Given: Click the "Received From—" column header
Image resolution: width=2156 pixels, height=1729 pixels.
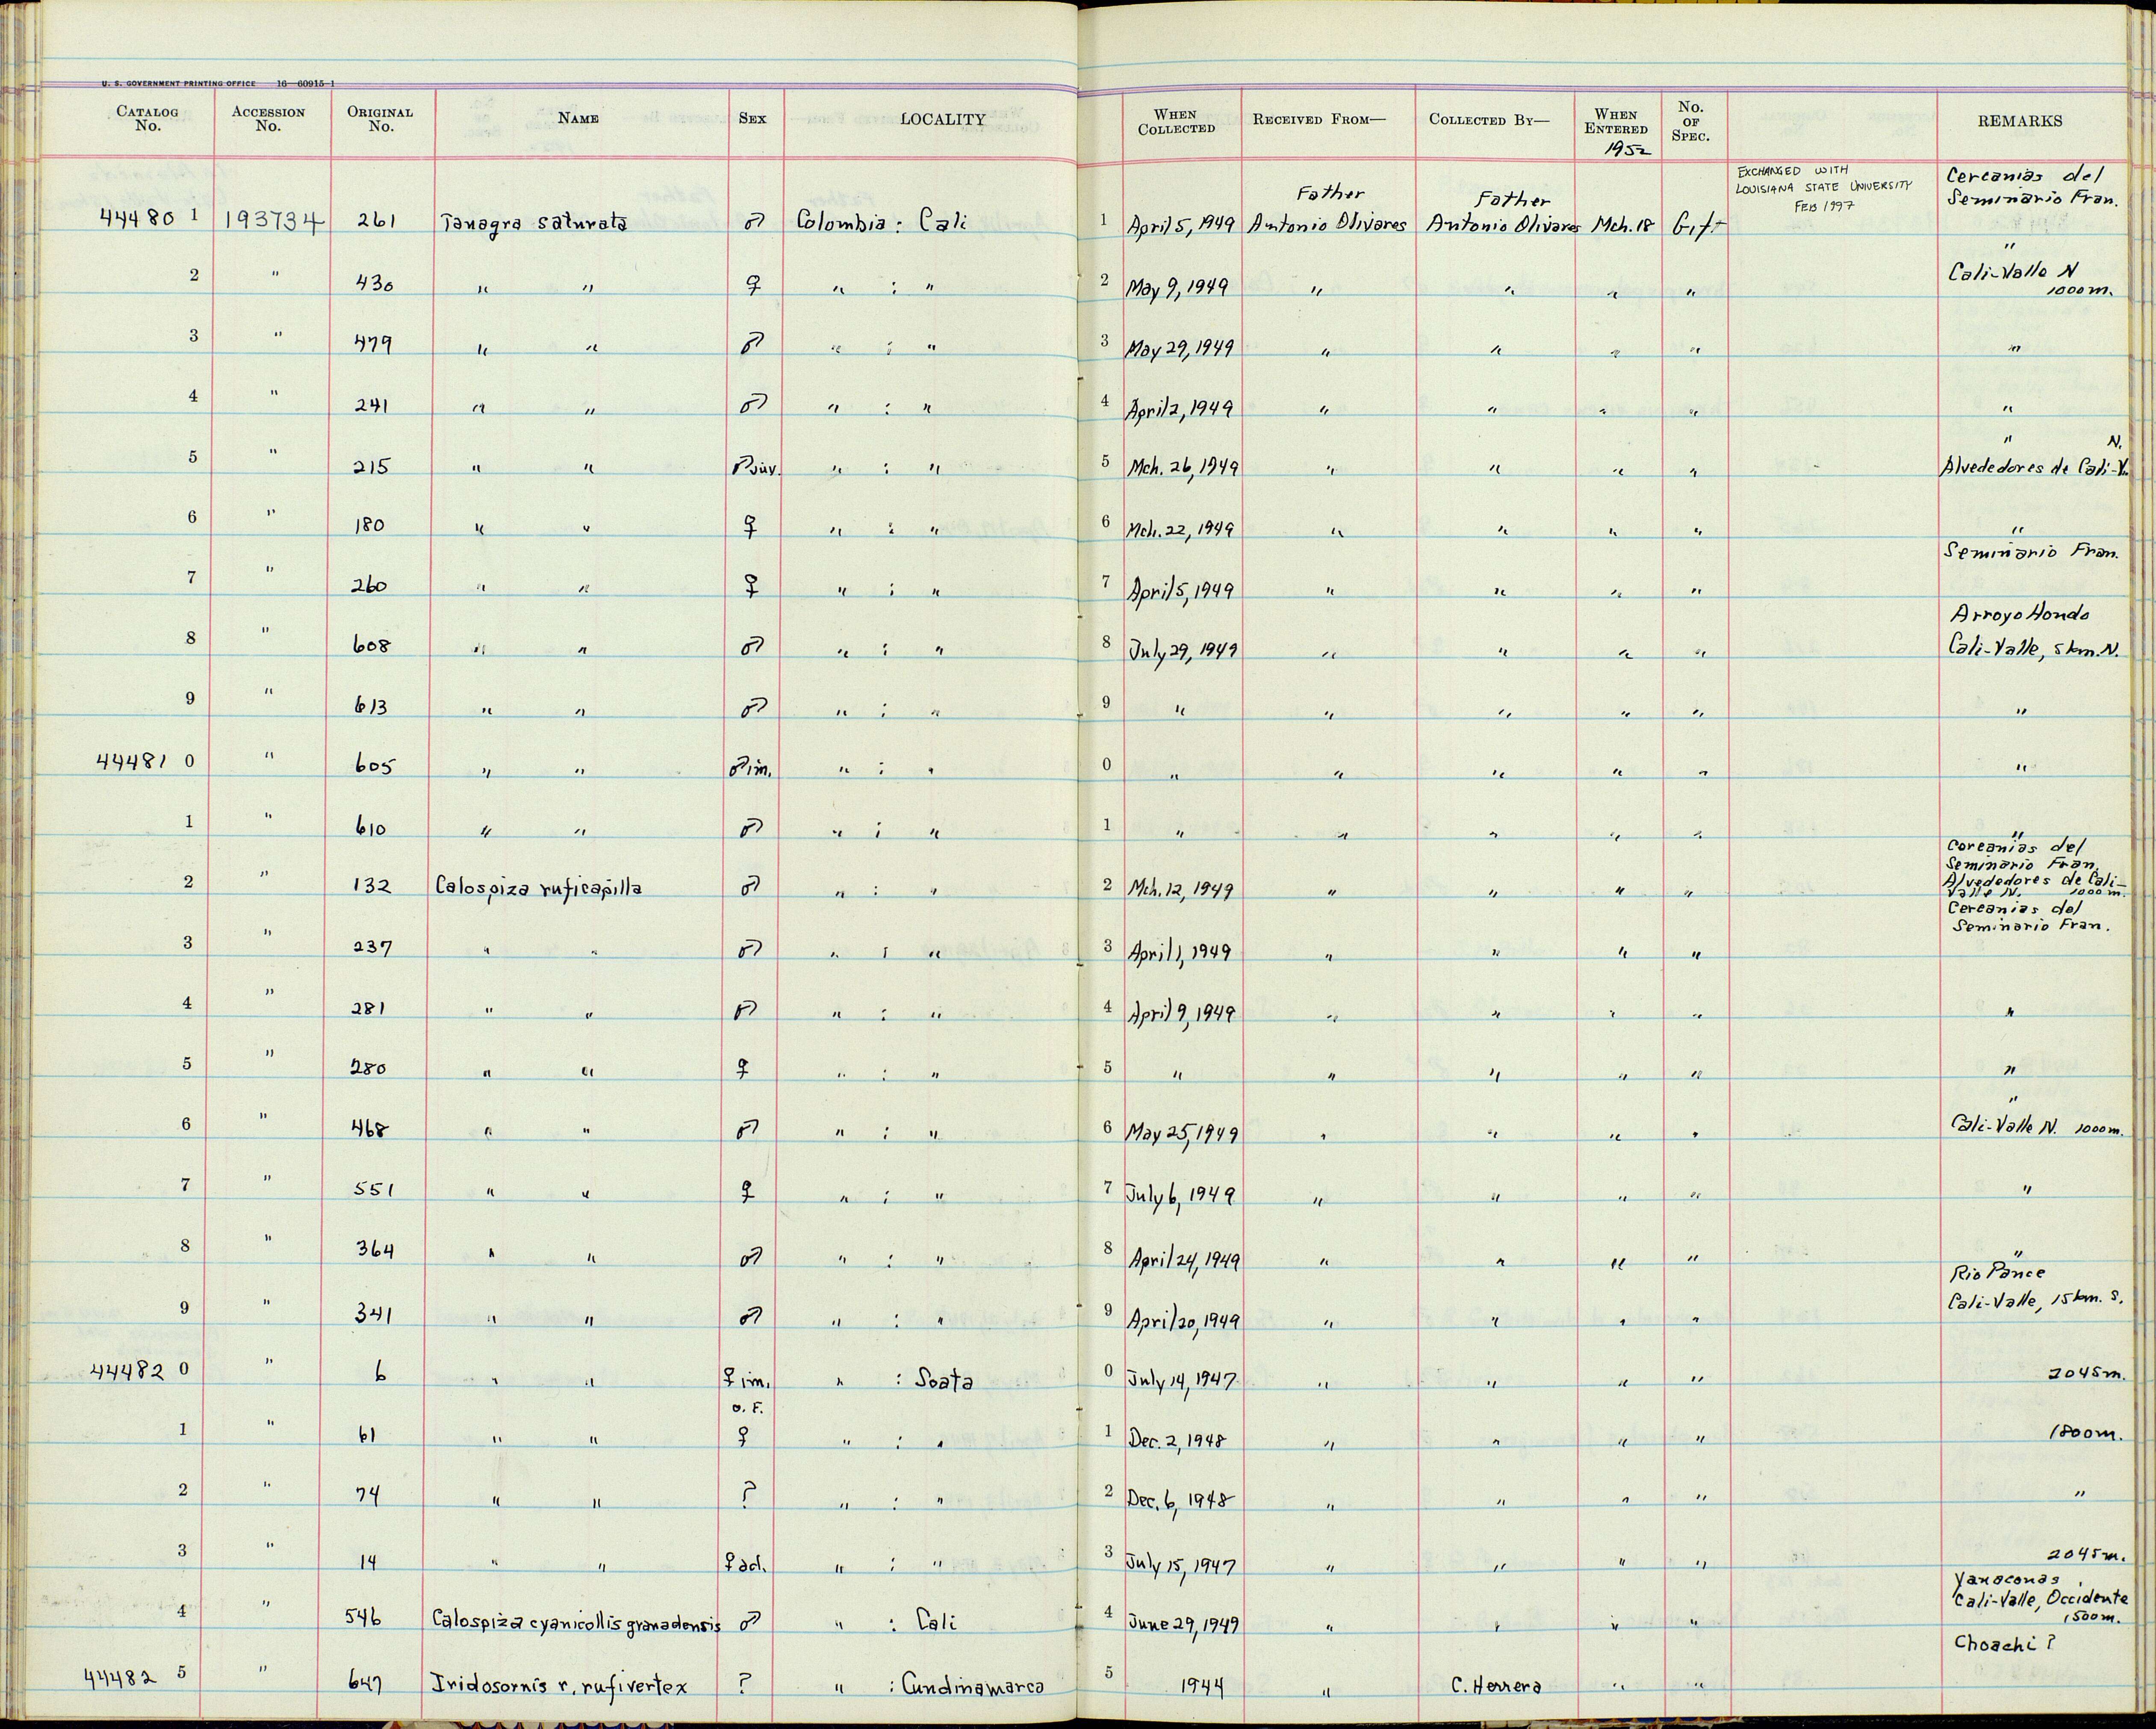Looking at the screenshot, I should (x=1319, y=119).
